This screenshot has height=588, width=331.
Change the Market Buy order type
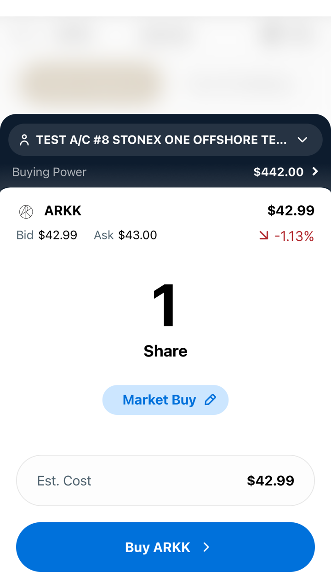[x=159, y=400]
